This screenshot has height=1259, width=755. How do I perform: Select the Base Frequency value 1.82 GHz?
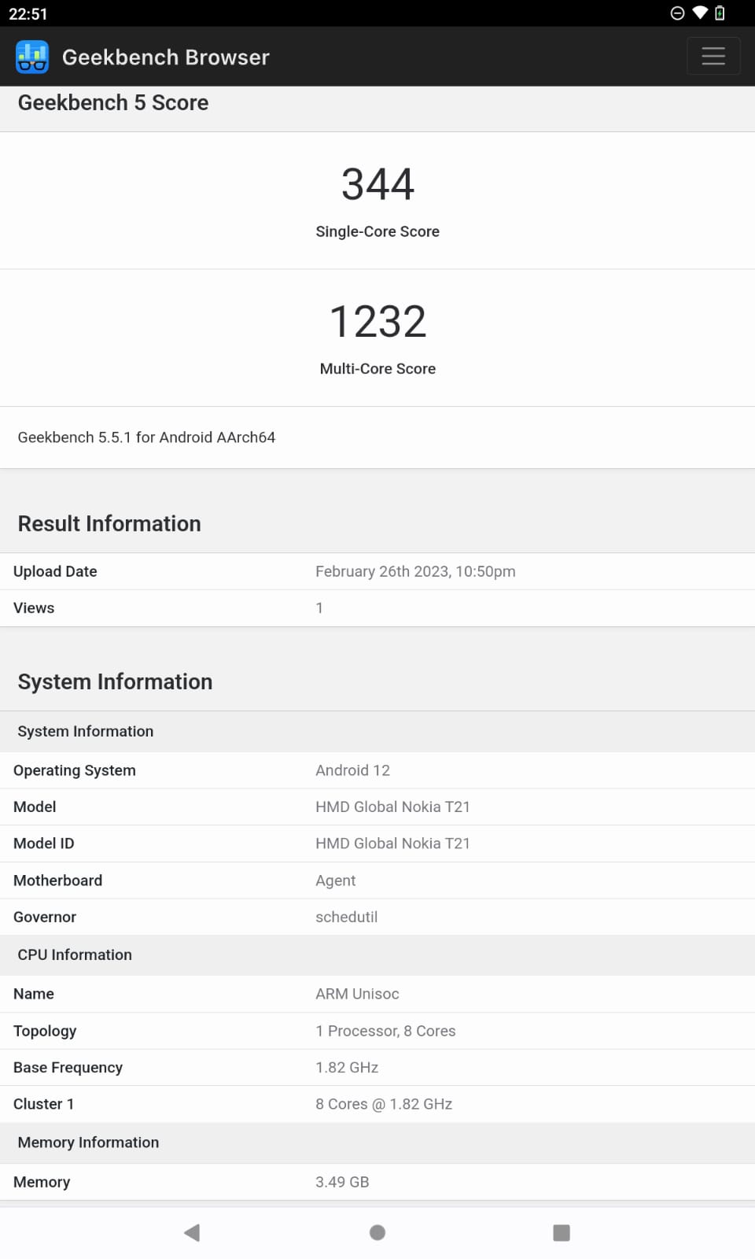coord(347,1068)
